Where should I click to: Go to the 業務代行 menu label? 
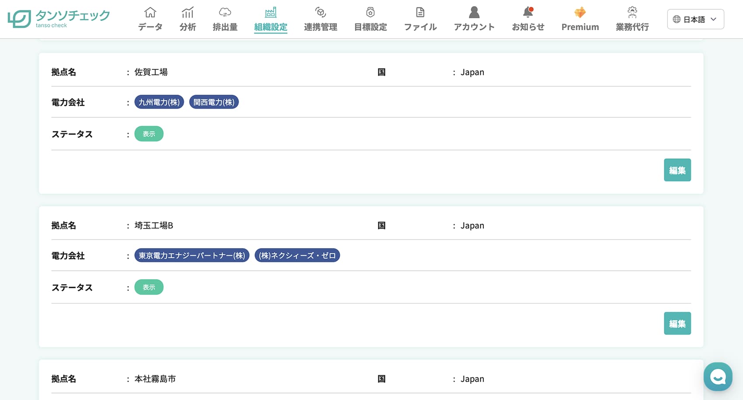[x=632, y=27]
